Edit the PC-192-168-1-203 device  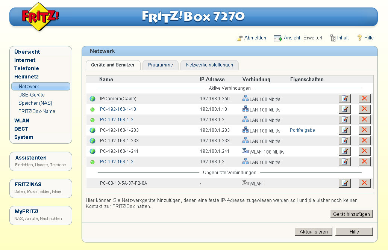point(345,130)
